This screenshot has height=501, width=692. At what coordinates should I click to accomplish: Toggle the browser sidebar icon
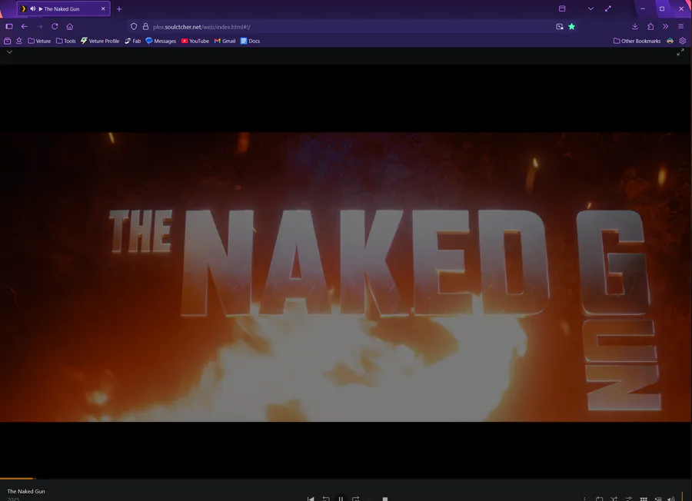pyautogui.click(x=8, y=26)
